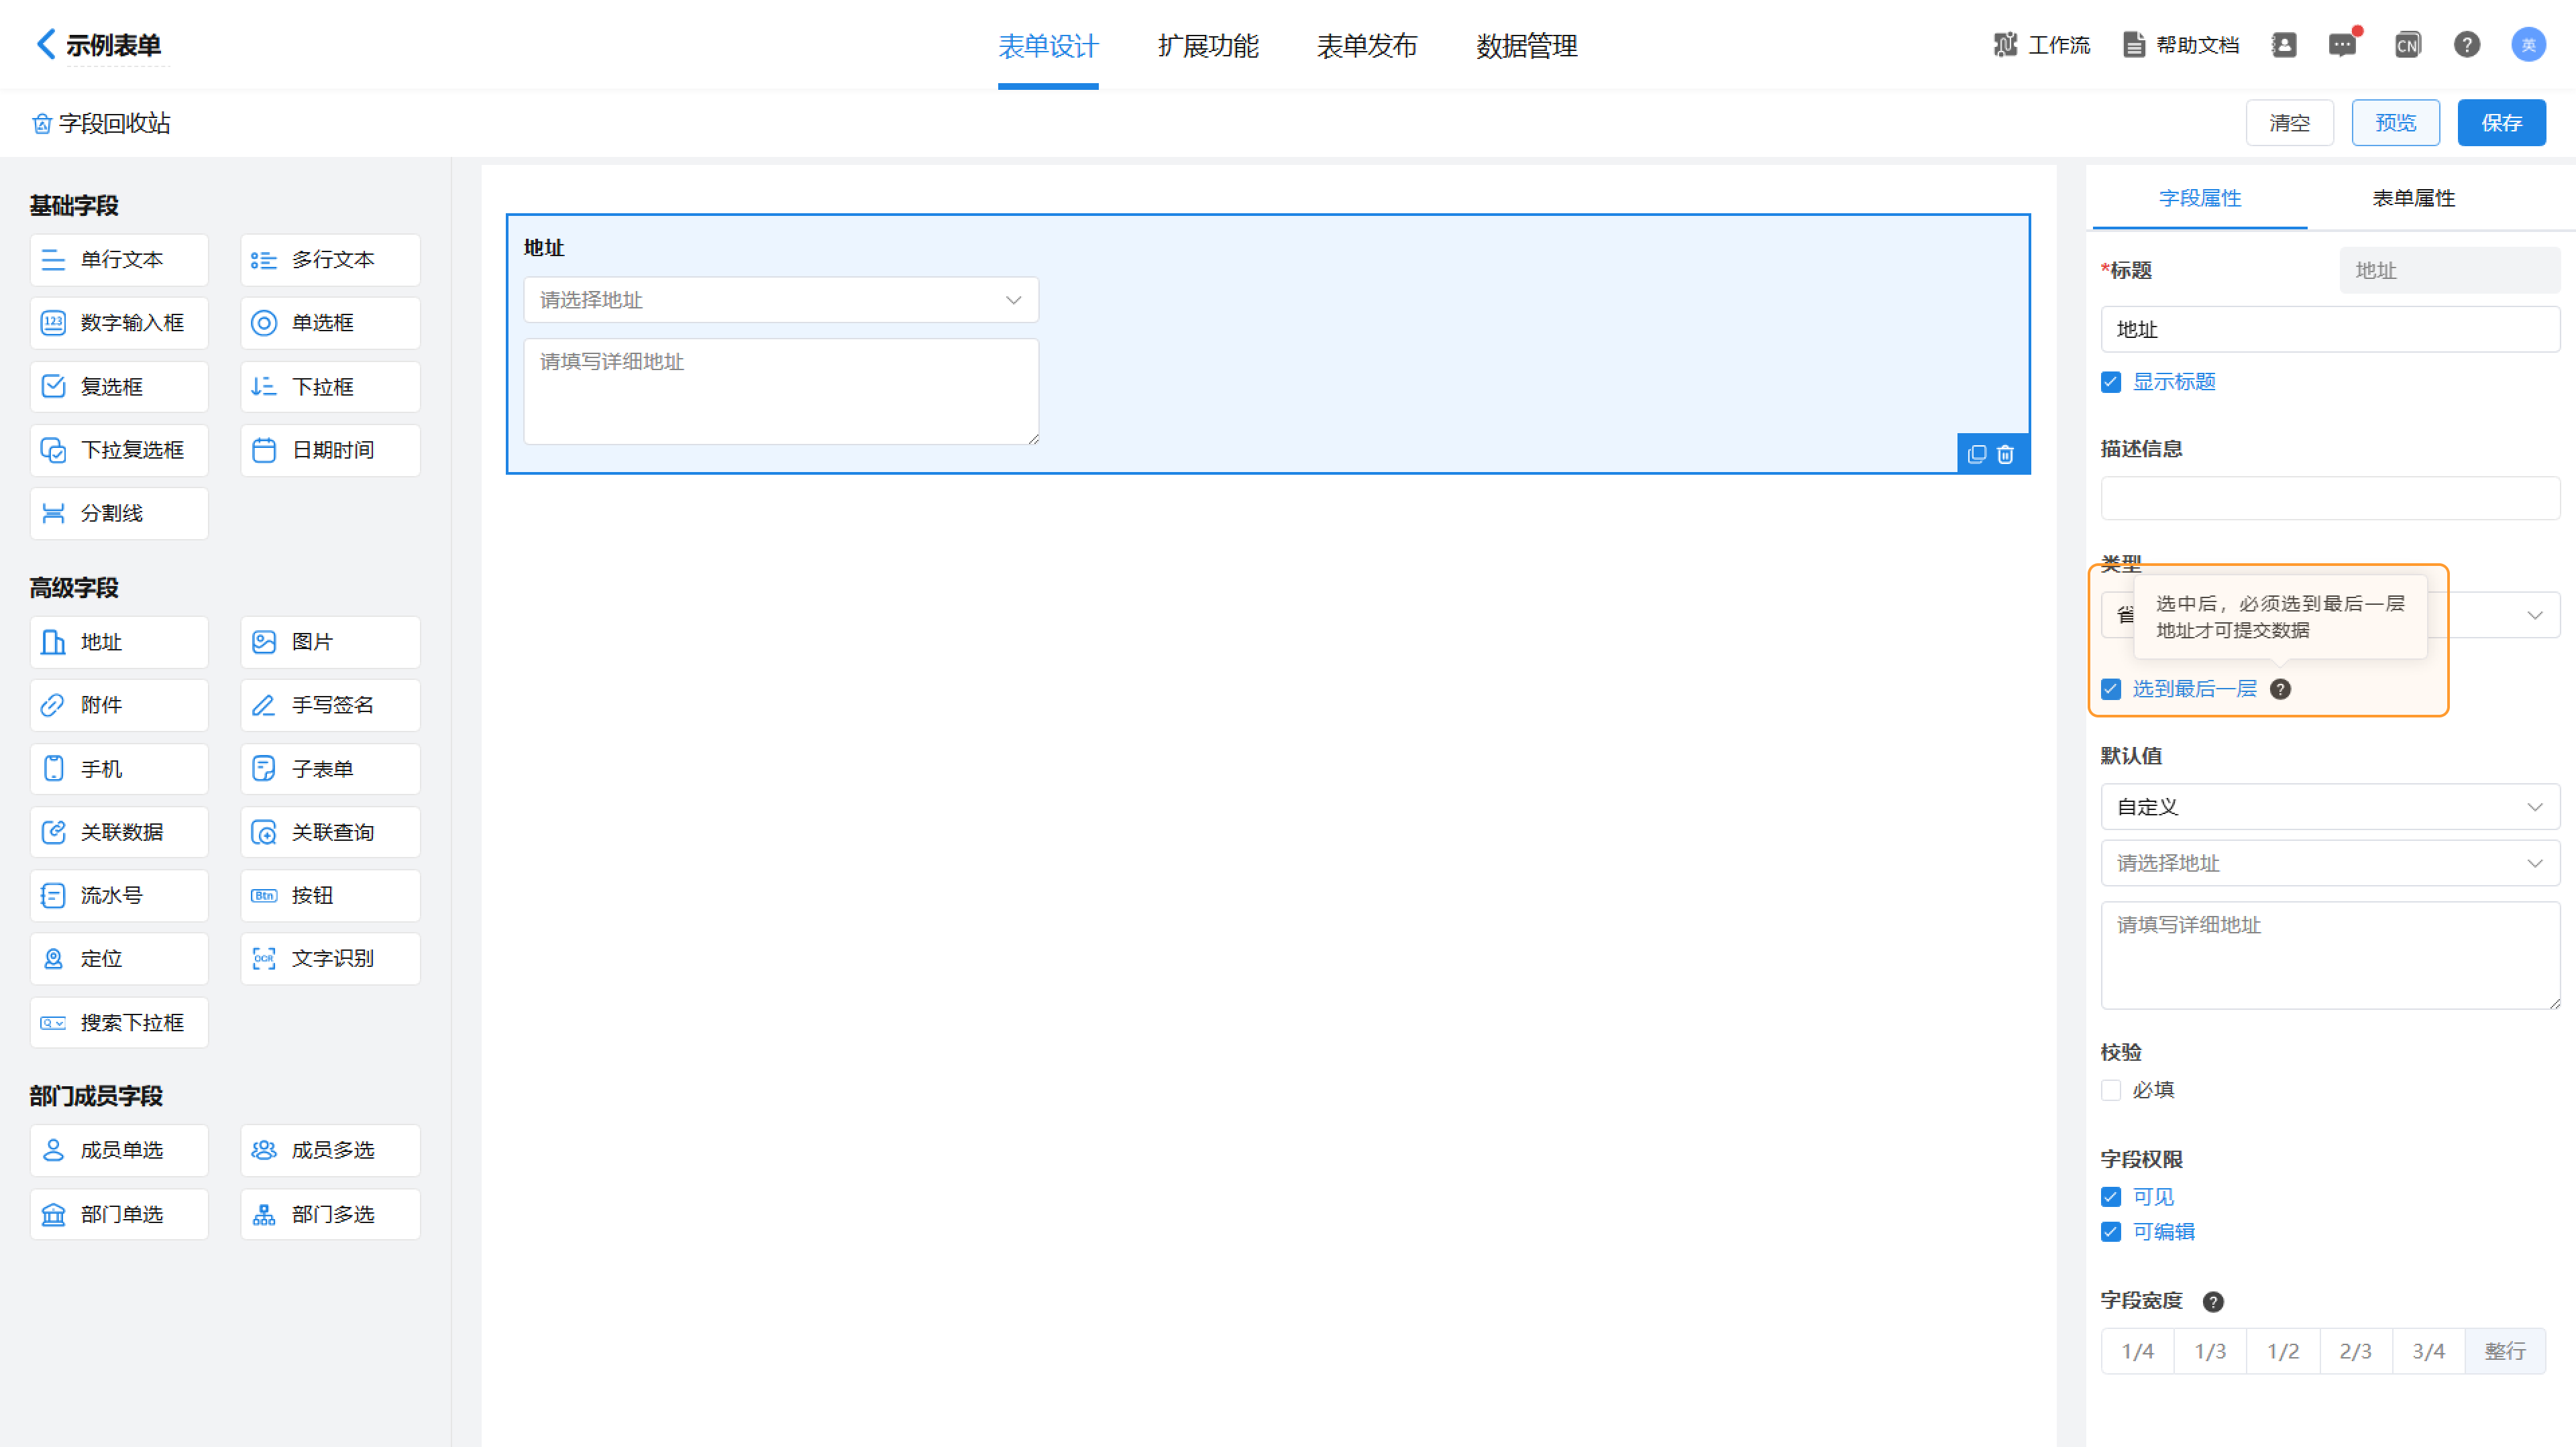Expand the 自定义 default value dropdown
2576x1447 pixels.
coord(2330,807)
